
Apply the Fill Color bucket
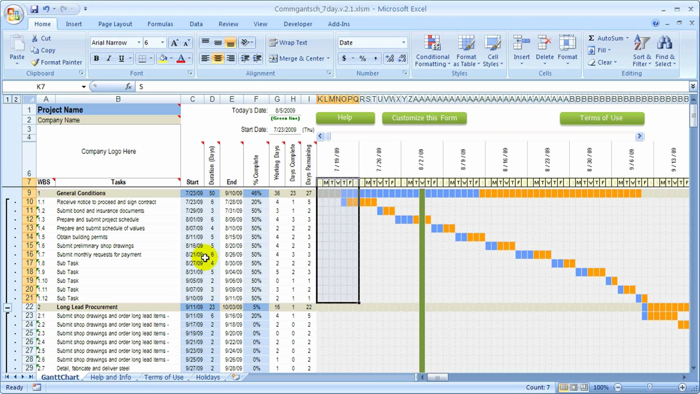click(163, 58)
